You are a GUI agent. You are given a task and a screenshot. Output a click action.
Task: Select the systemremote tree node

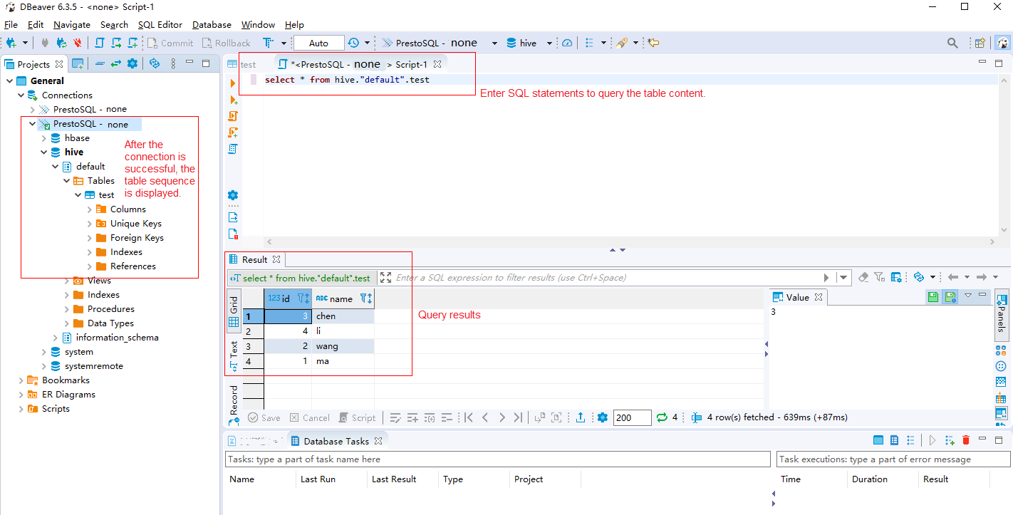[x=93, y=365]
